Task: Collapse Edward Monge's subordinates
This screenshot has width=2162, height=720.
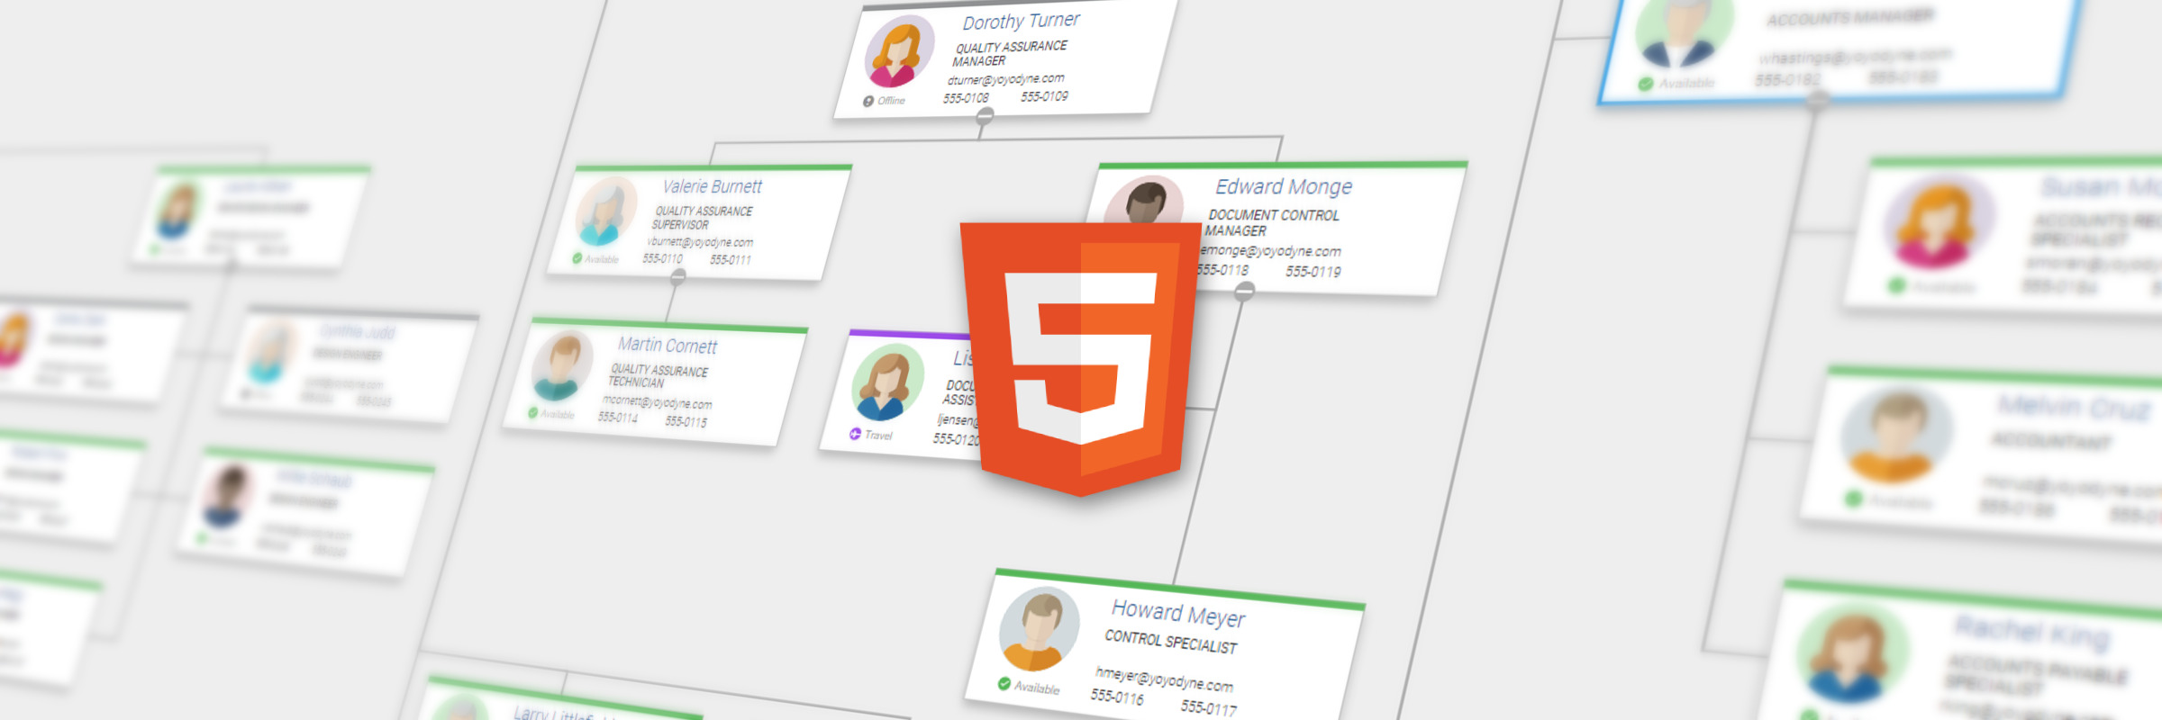Action: coord(1244,291)
